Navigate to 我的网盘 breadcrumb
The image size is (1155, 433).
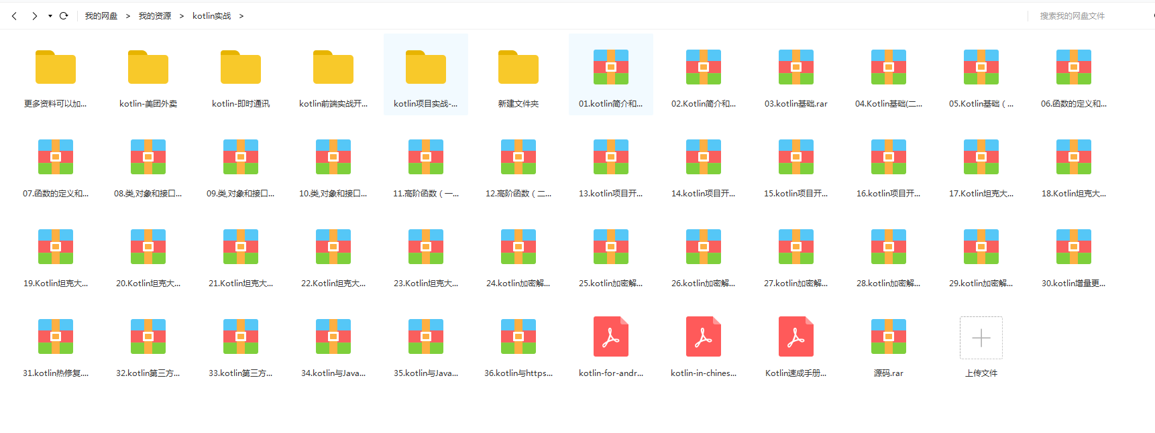(101, 16)
